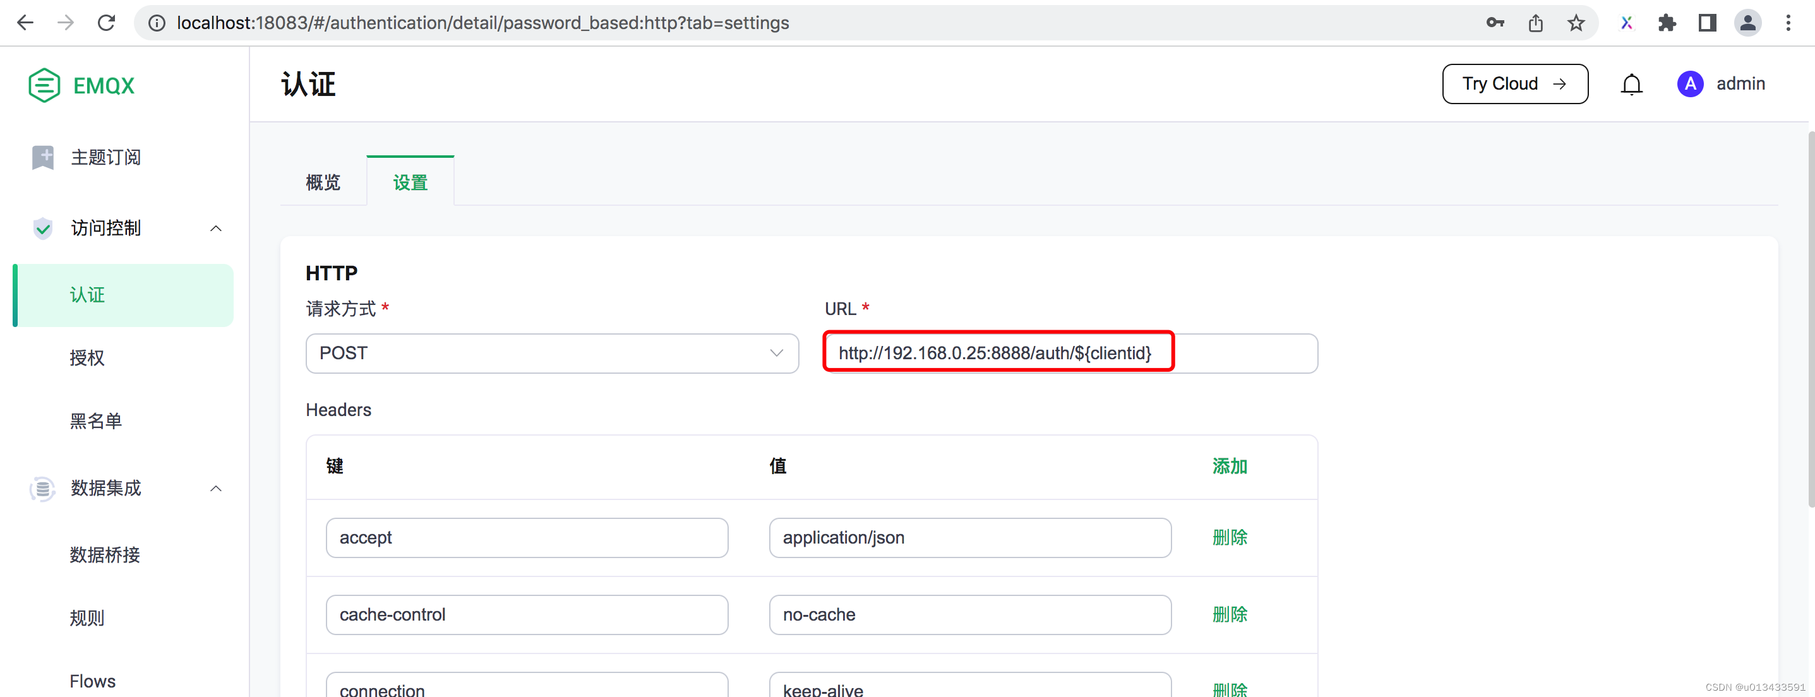Open the 授权 sidebar menu item
The height and width of the screenshot is (697, 1815).
(x=87, y=357)
